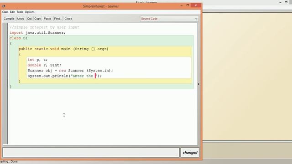Click the 'int p, t;' line

(x=37, y=60)
